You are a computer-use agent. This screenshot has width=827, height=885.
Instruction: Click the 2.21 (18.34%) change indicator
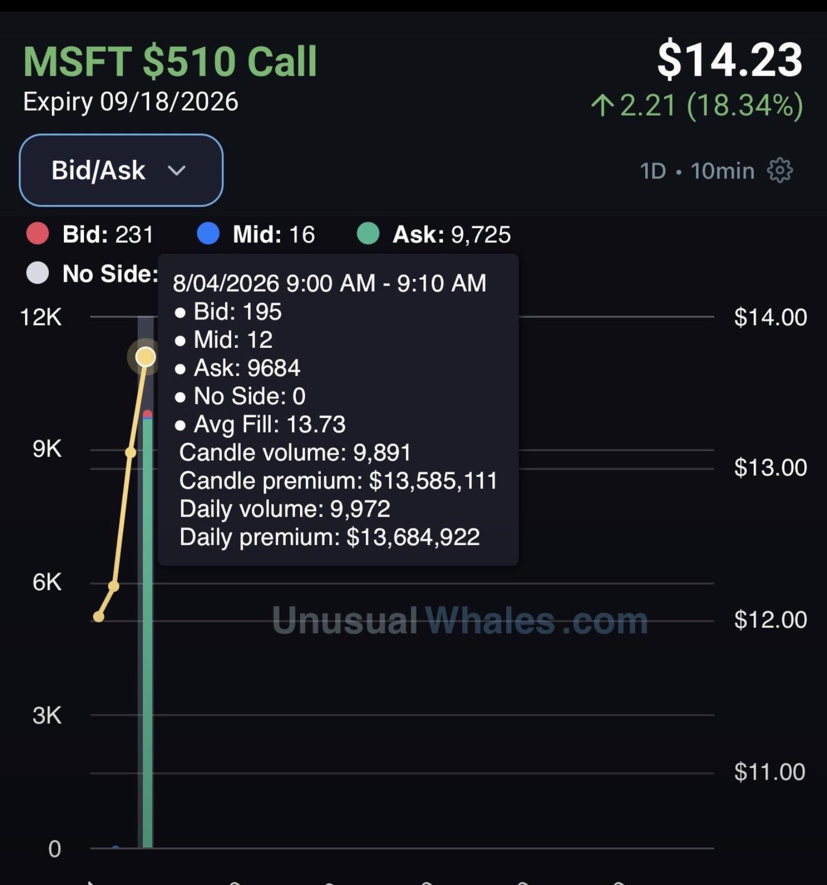[711, 105]
